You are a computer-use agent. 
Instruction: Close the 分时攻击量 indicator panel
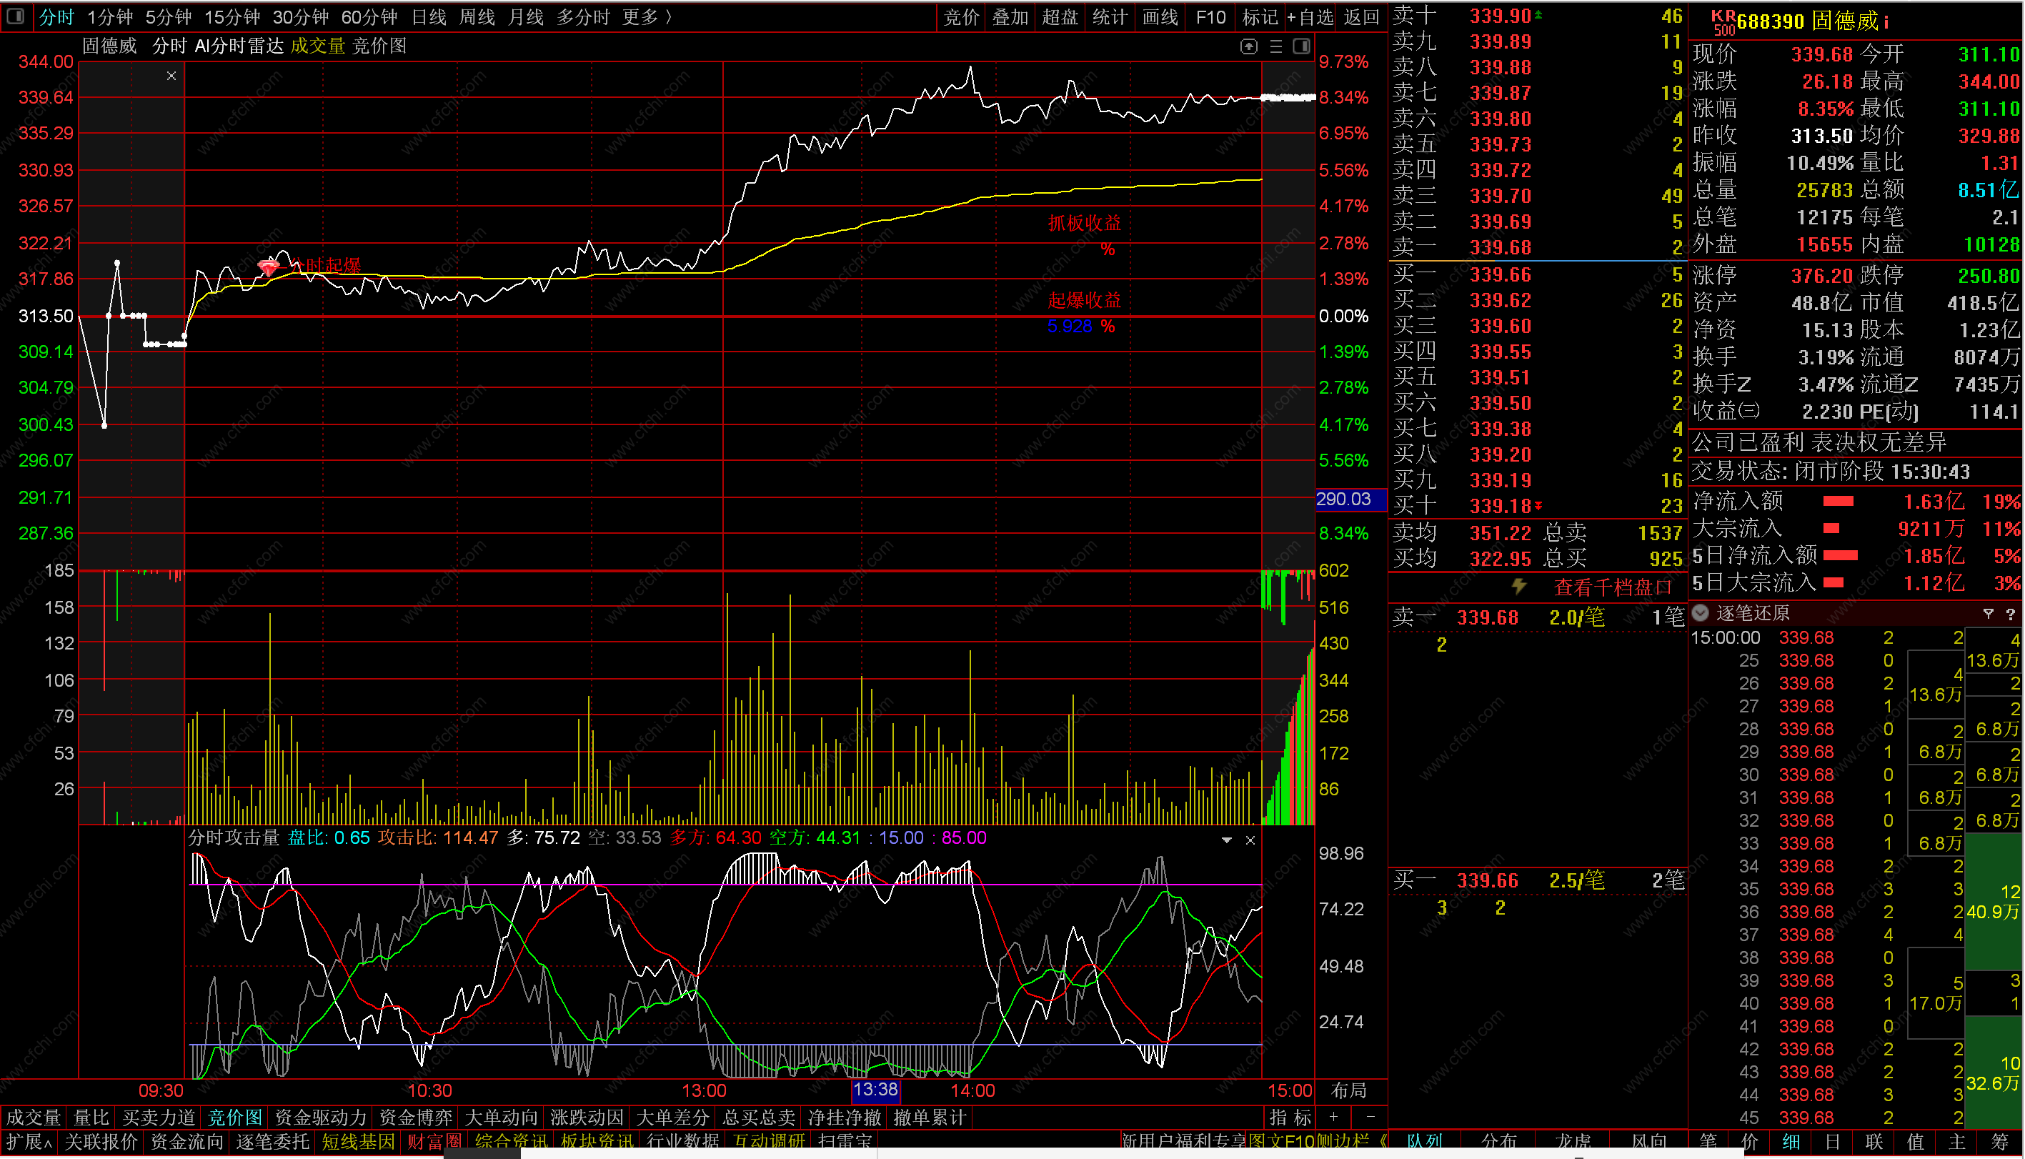pyautogui.click(x=1250, y=840)
